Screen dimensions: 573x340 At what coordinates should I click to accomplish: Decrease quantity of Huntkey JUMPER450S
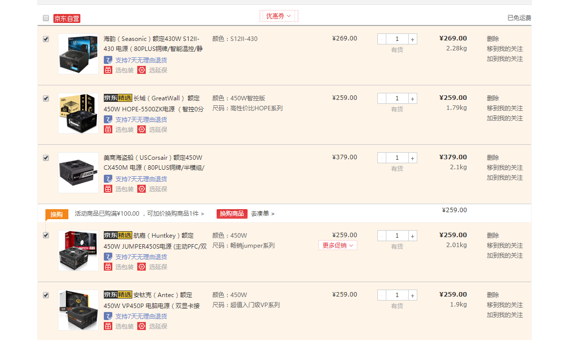click(x=382, y=236)
